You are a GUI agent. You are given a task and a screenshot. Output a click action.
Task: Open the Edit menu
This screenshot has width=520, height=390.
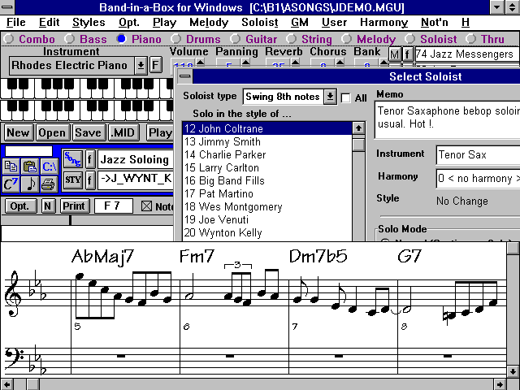pos(49,22)
